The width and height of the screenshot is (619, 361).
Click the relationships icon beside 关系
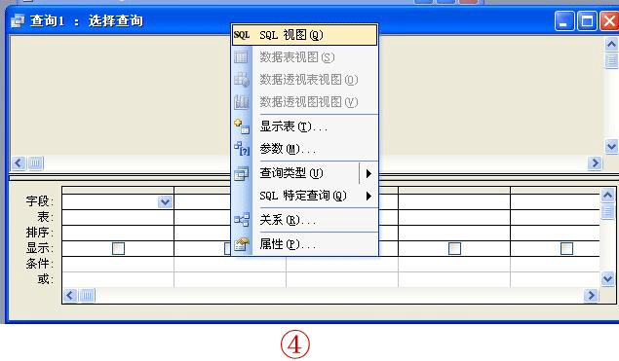(242, 220)
